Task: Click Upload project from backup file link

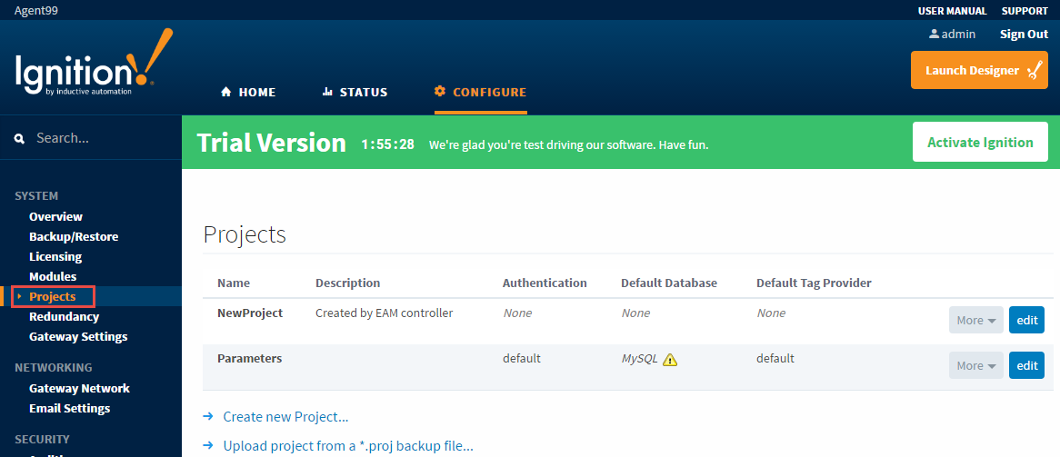Action: click(x=348, y=446)
